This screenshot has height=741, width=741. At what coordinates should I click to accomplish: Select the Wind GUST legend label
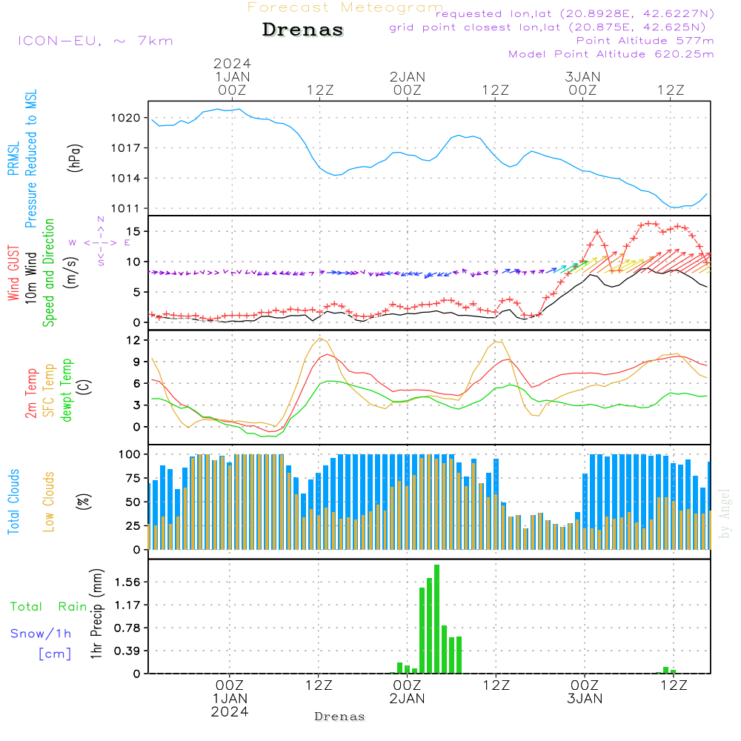coord(13,274)
